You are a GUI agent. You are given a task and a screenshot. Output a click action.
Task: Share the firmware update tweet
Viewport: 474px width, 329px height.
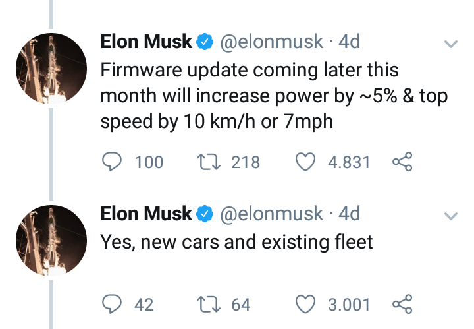click(x=402, y=162)
